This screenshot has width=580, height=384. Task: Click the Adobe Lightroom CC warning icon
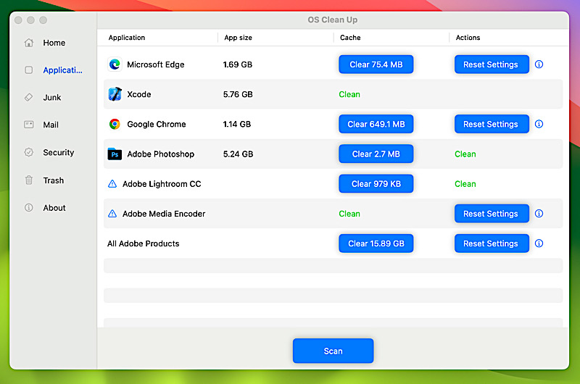point(112,184)
